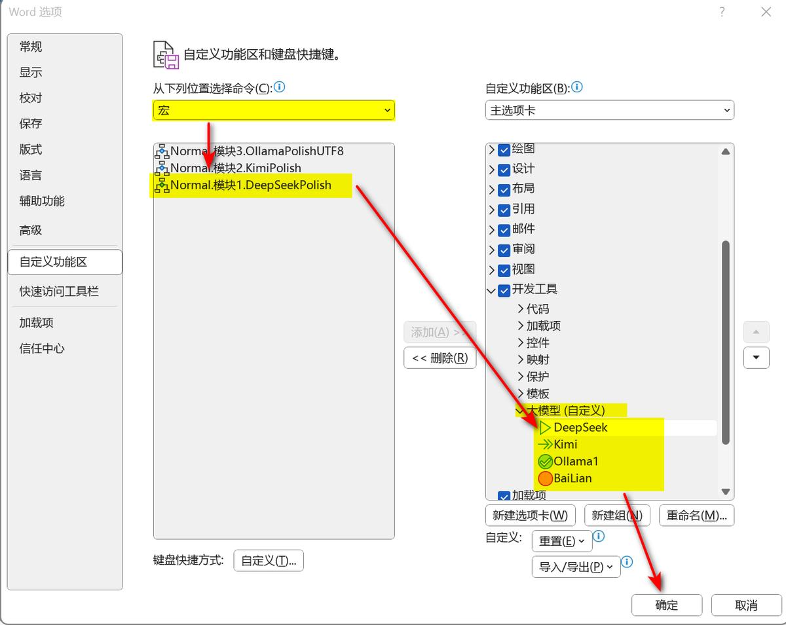786x625 pixels.
Task: Disable the 邮件 tab checkbox
Action: pos(504,230)
